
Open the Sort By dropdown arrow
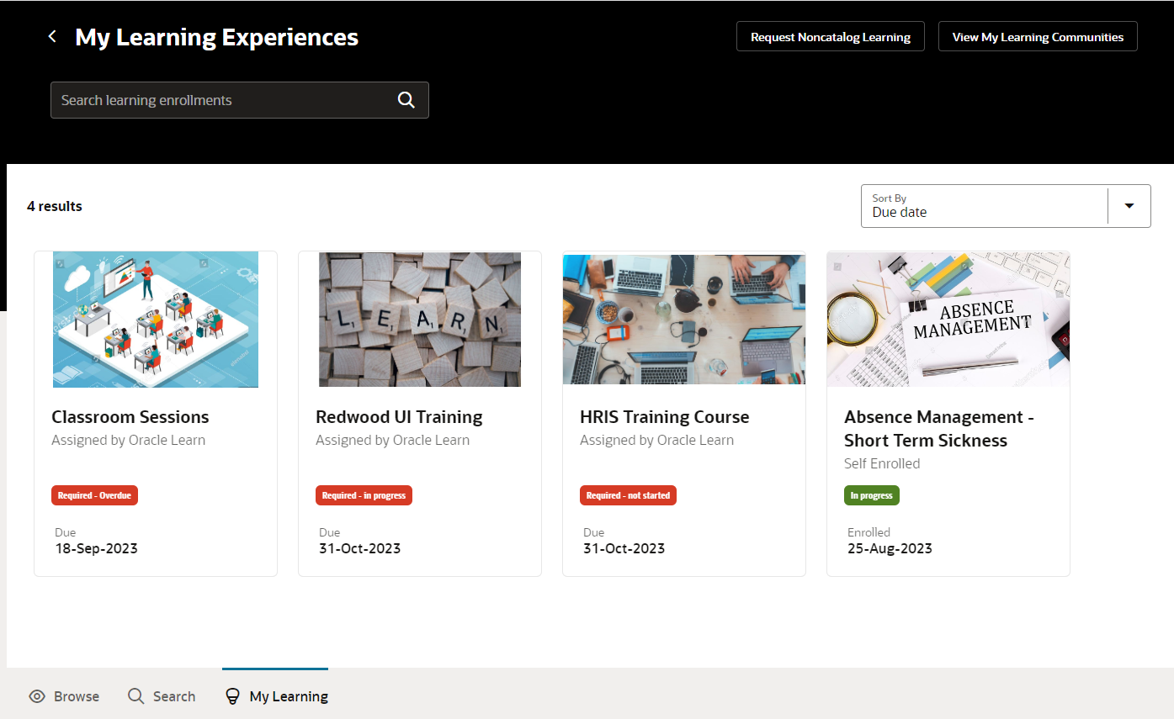1129,205
